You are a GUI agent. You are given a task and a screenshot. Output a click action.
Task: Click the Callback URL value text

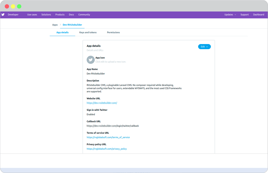[x=113, y=126]
